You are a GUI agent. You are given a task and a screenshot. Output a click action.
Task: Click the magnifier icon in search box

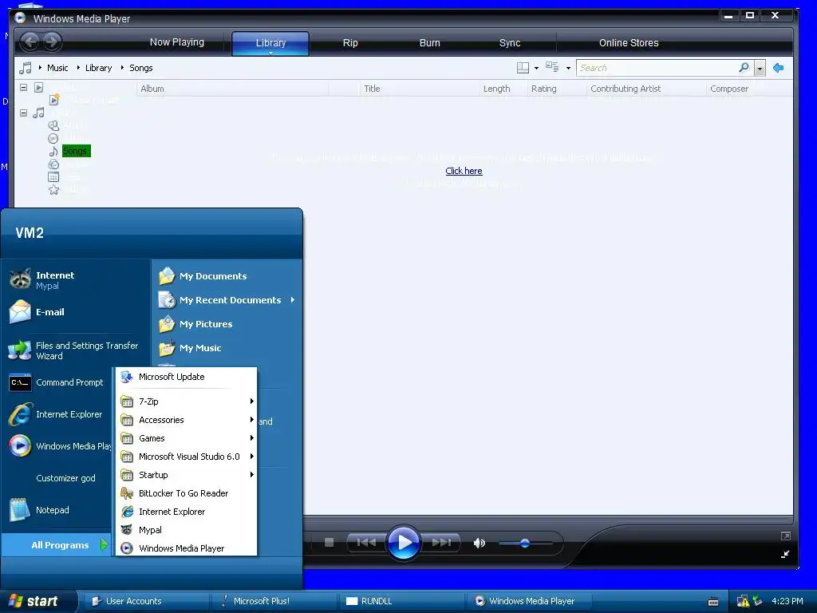click(744, 68)
